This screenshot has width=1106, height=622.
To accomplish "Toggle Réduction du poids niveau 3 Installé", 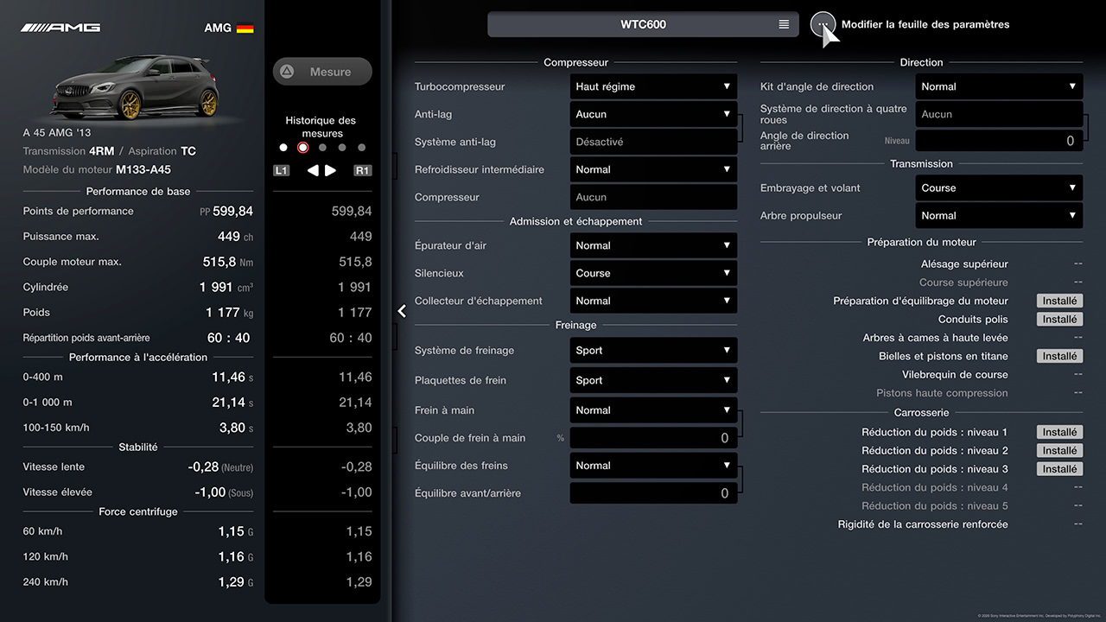I will 1059,469.
